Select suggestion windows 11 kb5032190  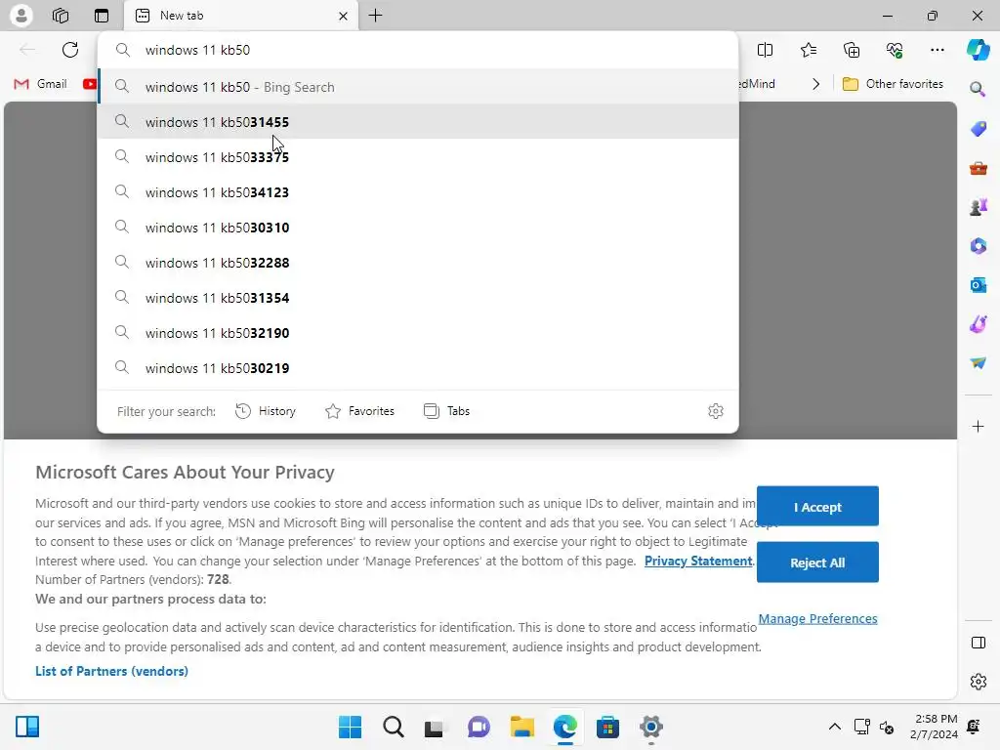[x=418, y=332]
